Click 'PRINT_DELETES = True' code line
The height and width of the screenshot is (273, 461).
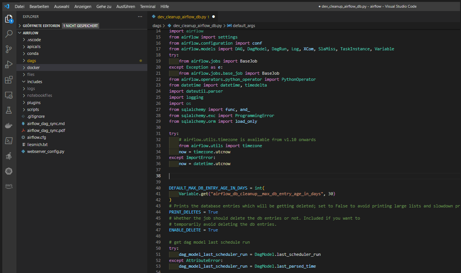coord(193,212)
